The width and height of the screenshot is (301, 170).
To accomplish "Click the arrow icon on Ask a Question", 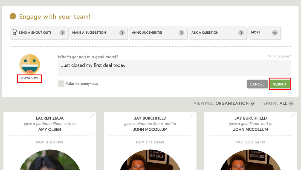I will tap(241, 33).
